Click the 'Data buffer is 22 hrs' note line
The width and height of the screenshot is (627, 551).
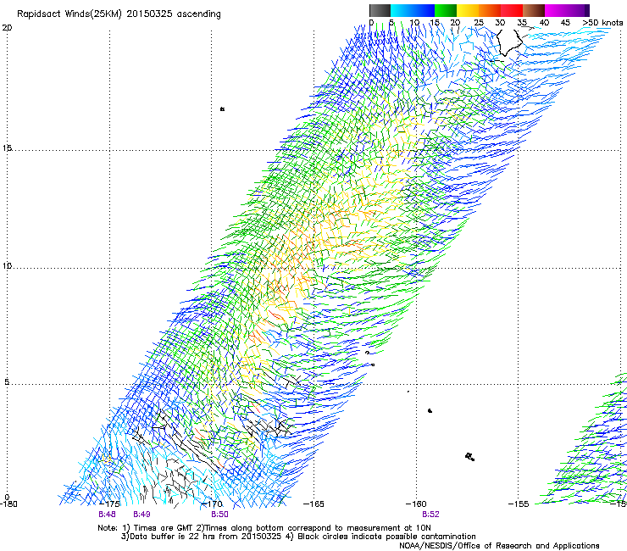(298, 537)
